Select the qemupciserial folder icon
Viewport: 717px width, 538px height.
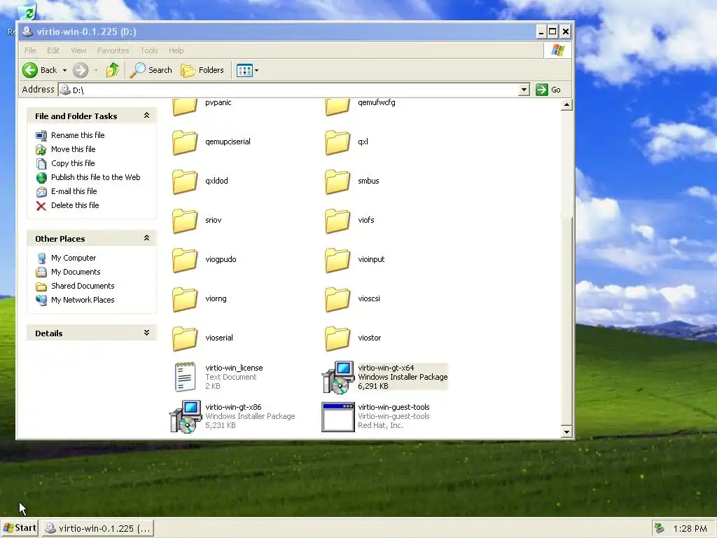(185, 142)
